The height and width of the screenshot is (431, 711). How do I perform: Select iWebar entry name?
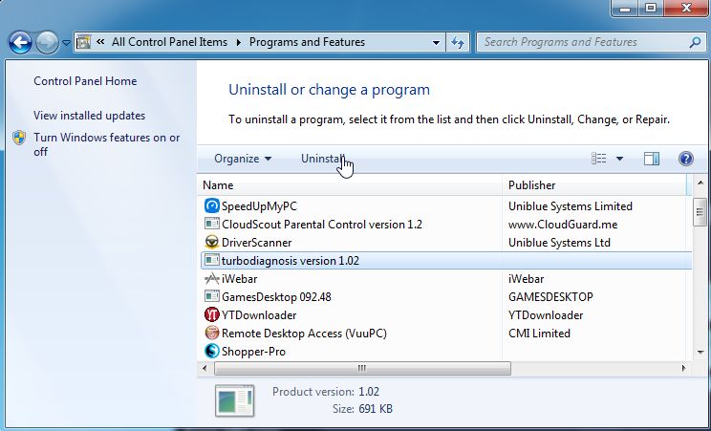click(x=240, y=279)
